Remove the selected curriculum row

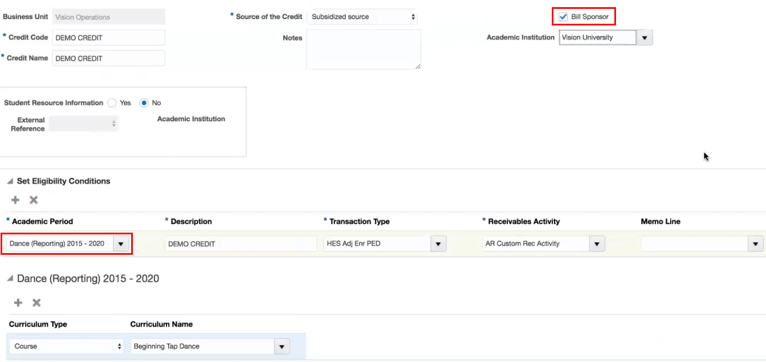tap(37, 303)
